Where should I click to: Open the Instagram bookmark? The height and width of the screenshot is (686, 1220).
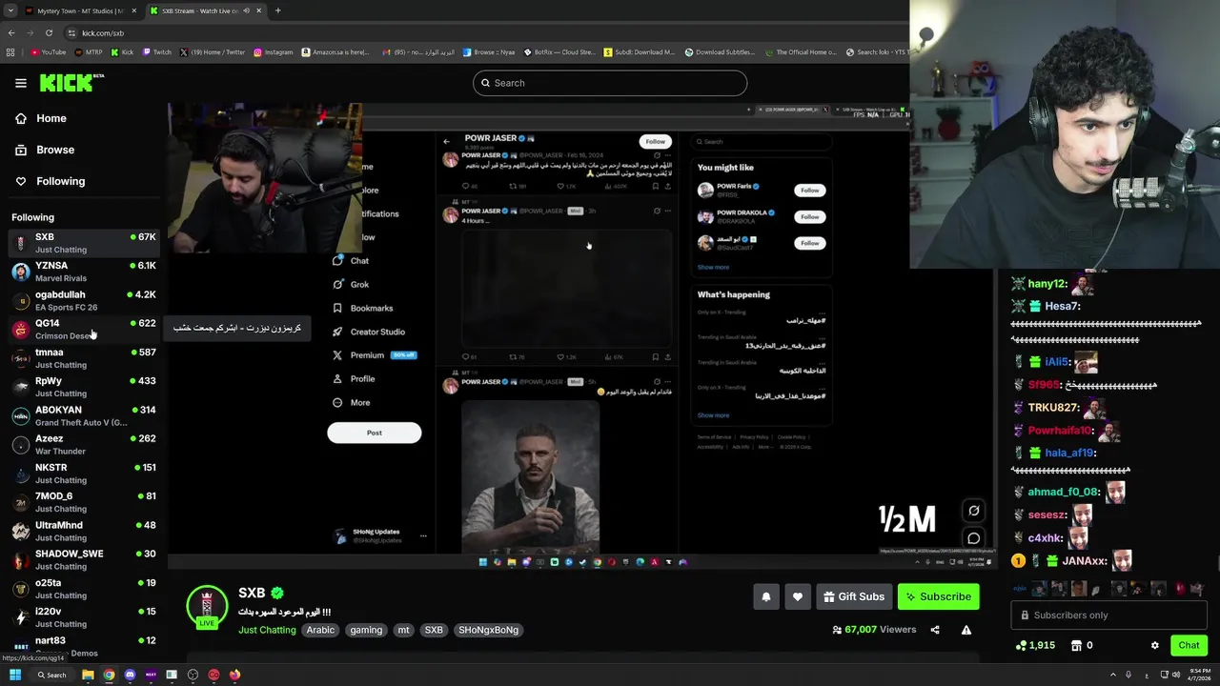click(274, 52)
